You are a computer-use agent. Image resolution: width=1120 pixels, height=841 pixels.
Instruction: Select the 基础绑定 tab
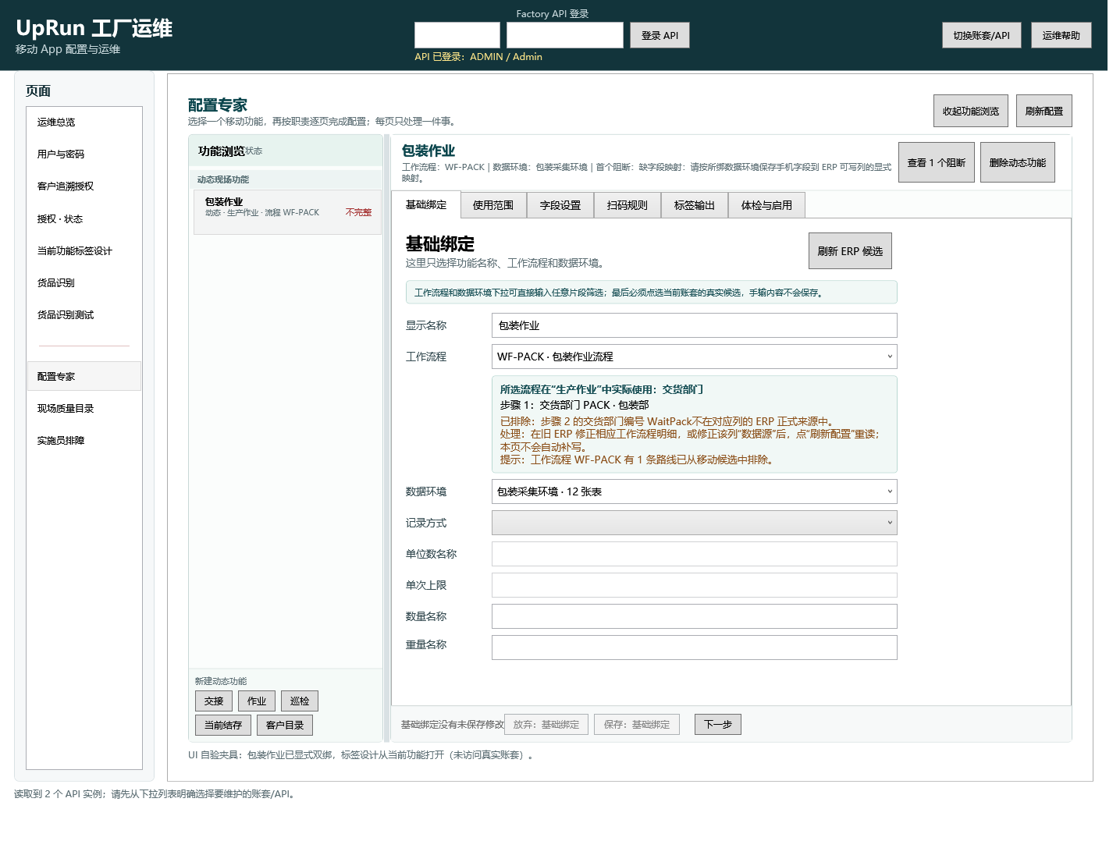(x=426, y=204)
